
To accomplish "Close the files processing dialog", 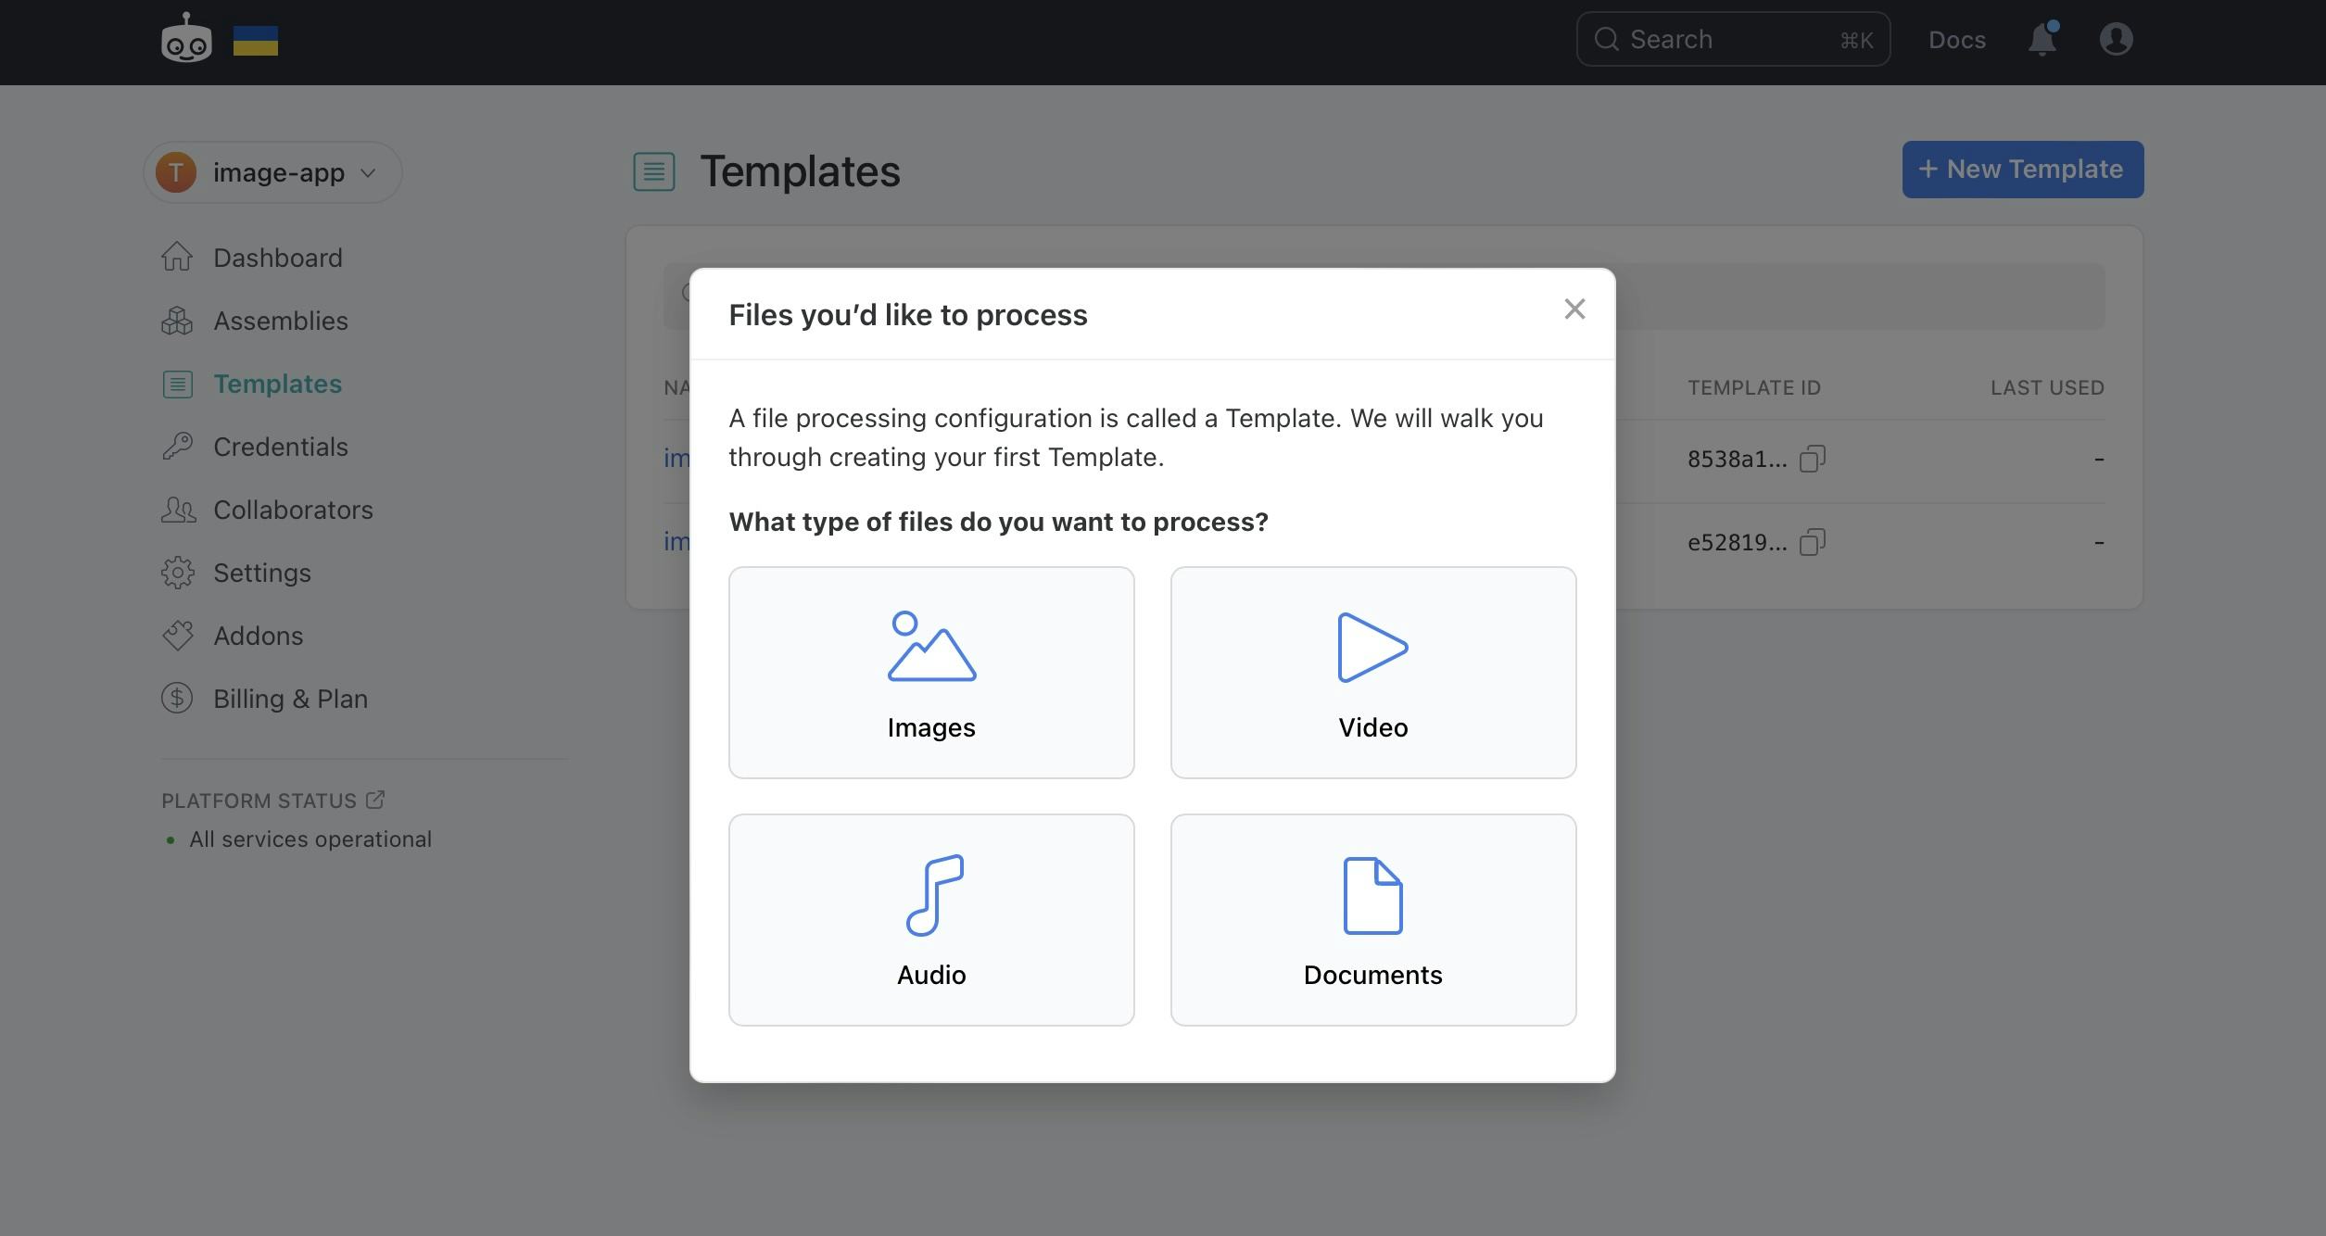I will pos(1574,309).
